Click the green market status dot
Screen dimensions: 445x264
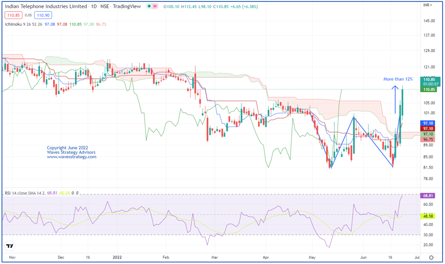[x=149, y=6]
